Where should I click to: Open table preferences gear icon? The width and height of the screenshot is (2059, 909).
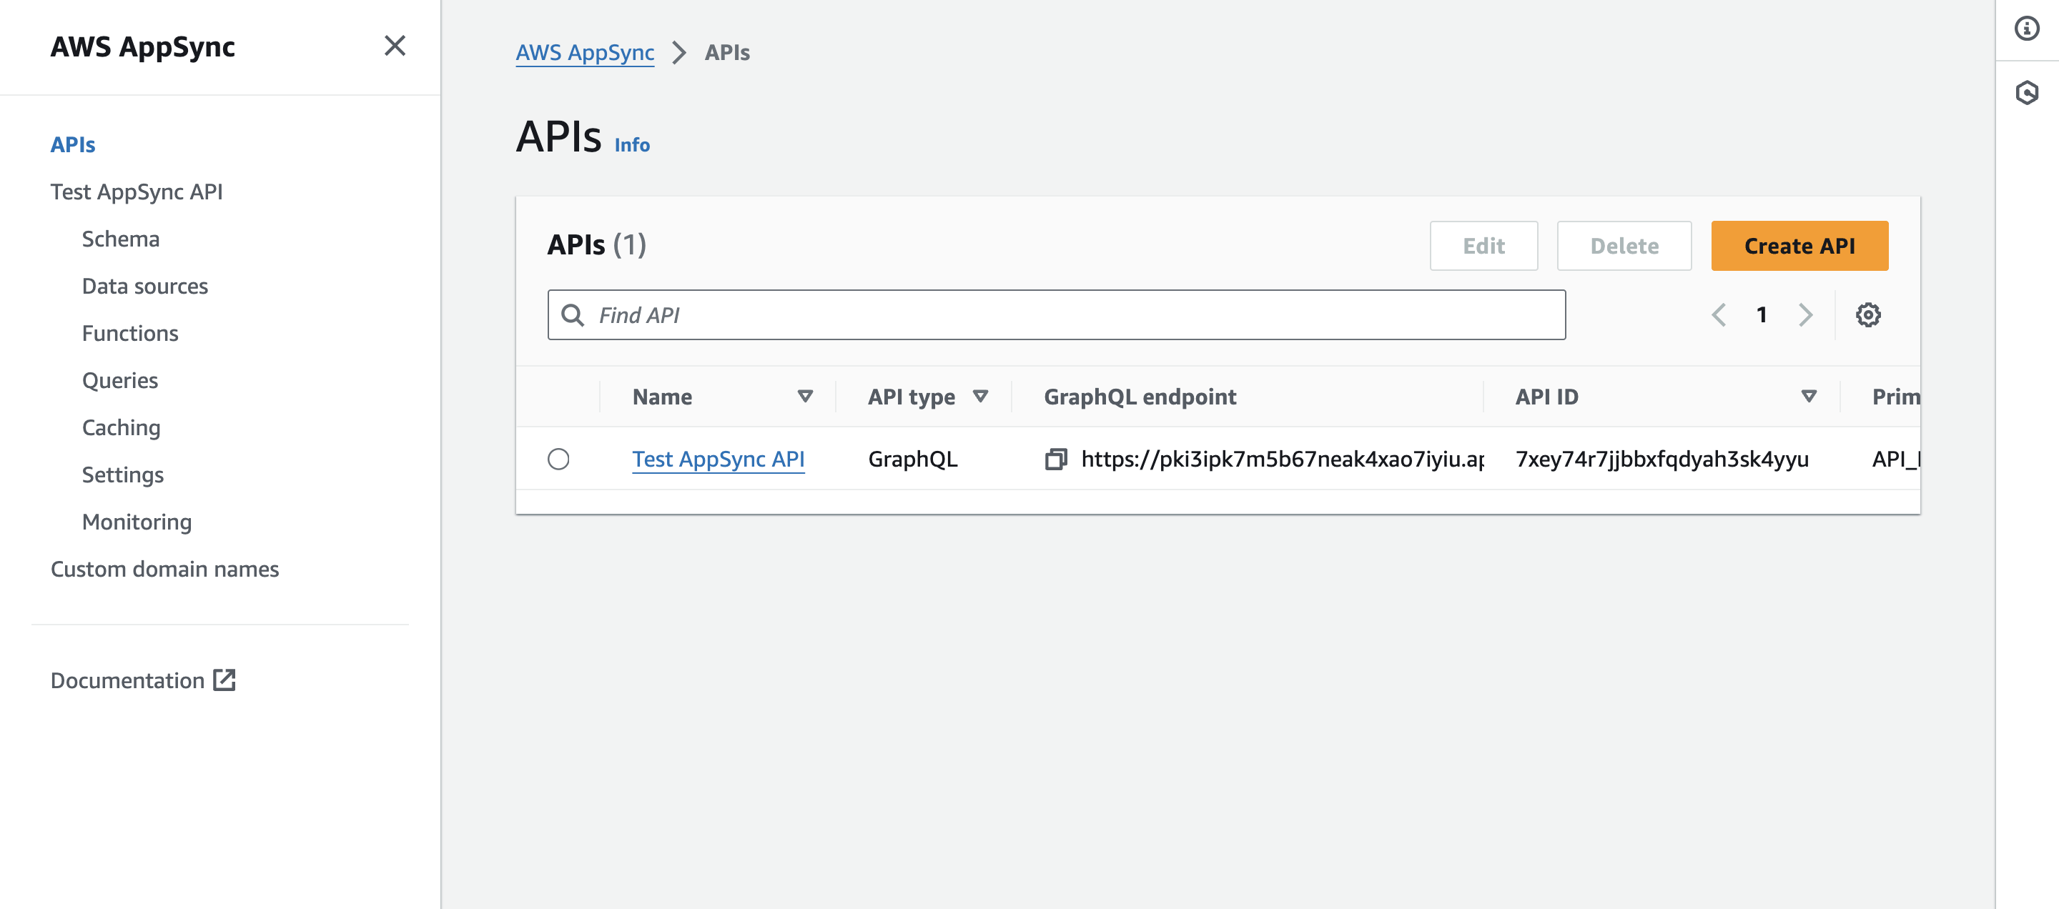point(1868,314)
